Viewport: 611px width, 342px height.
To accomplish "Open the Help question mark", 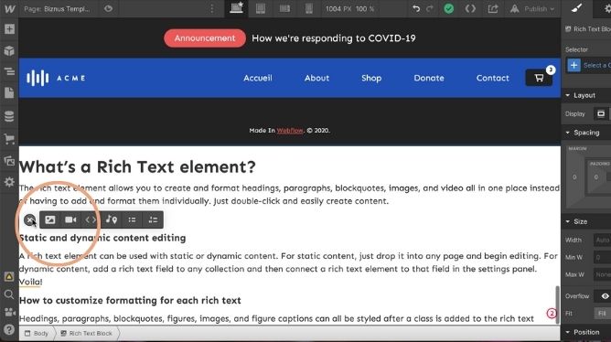I will (x=9, y=329).
